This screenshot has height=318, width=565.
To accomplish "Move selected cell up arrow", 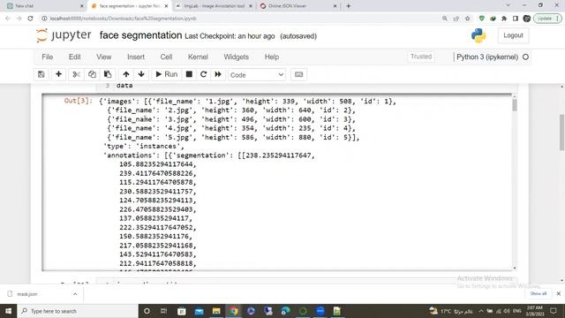I will [x=125, y=74].
